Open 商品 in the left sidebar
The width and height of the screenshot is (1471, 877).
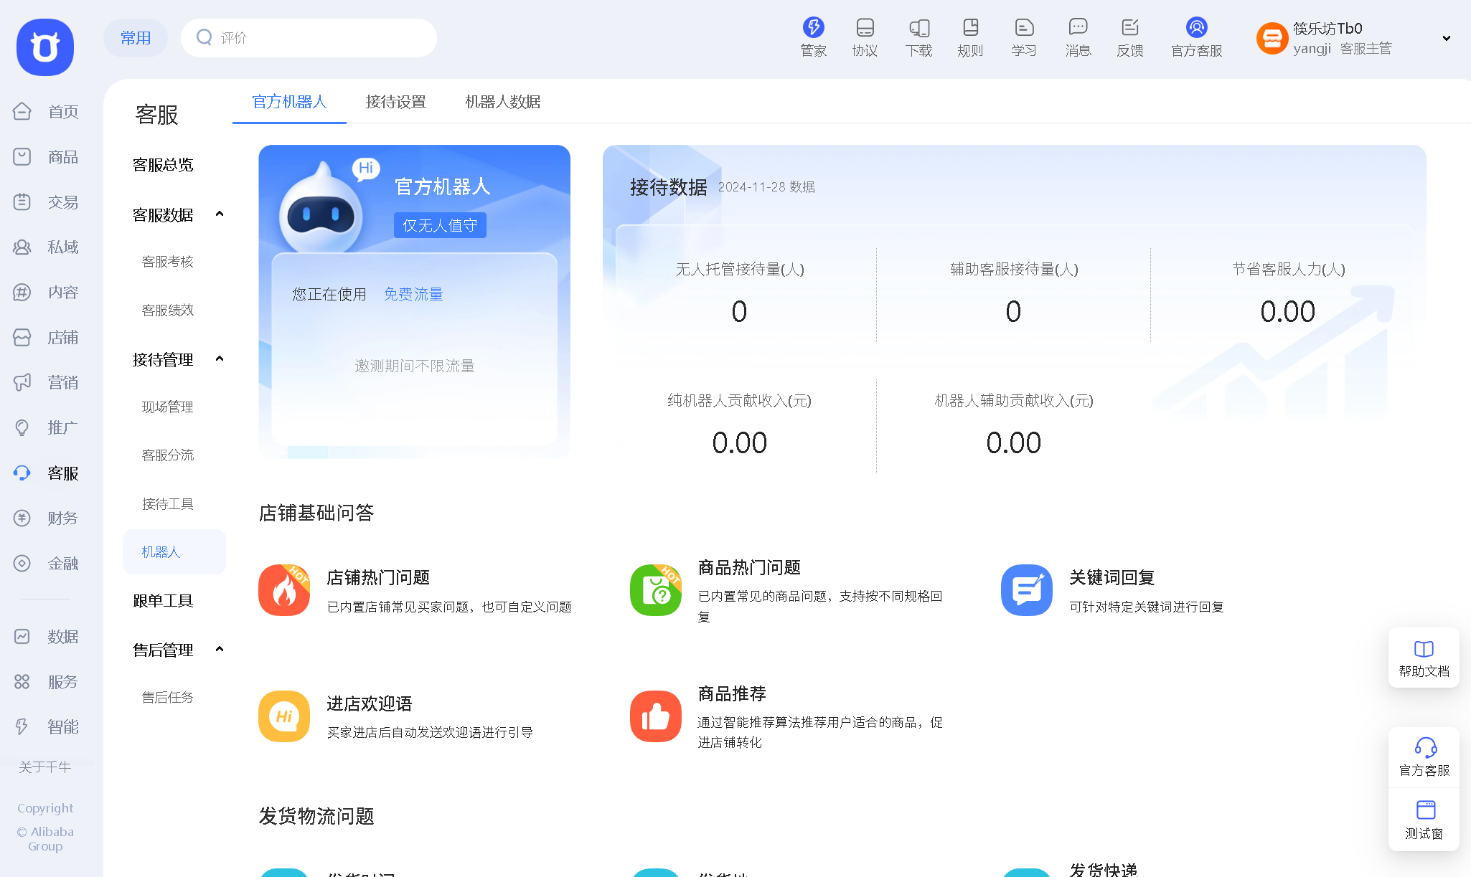[x=46, y=156]
